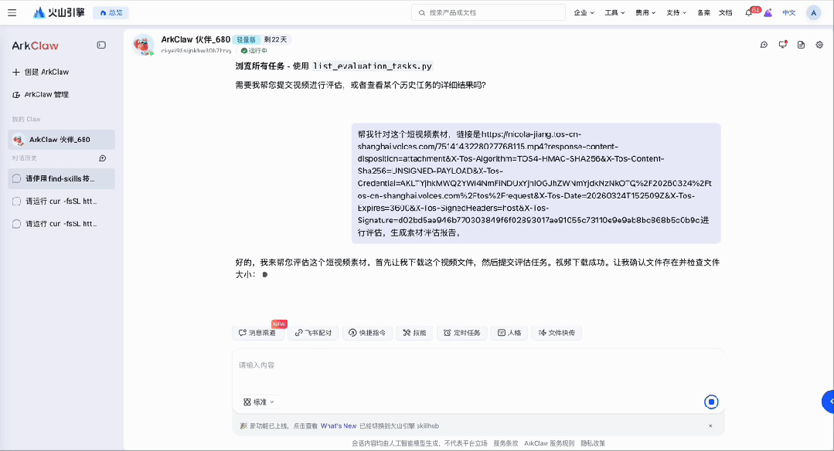Screen dimensions: 834x451
Task: Expand the 工具 dropdown menu
Action: [614, 13]
